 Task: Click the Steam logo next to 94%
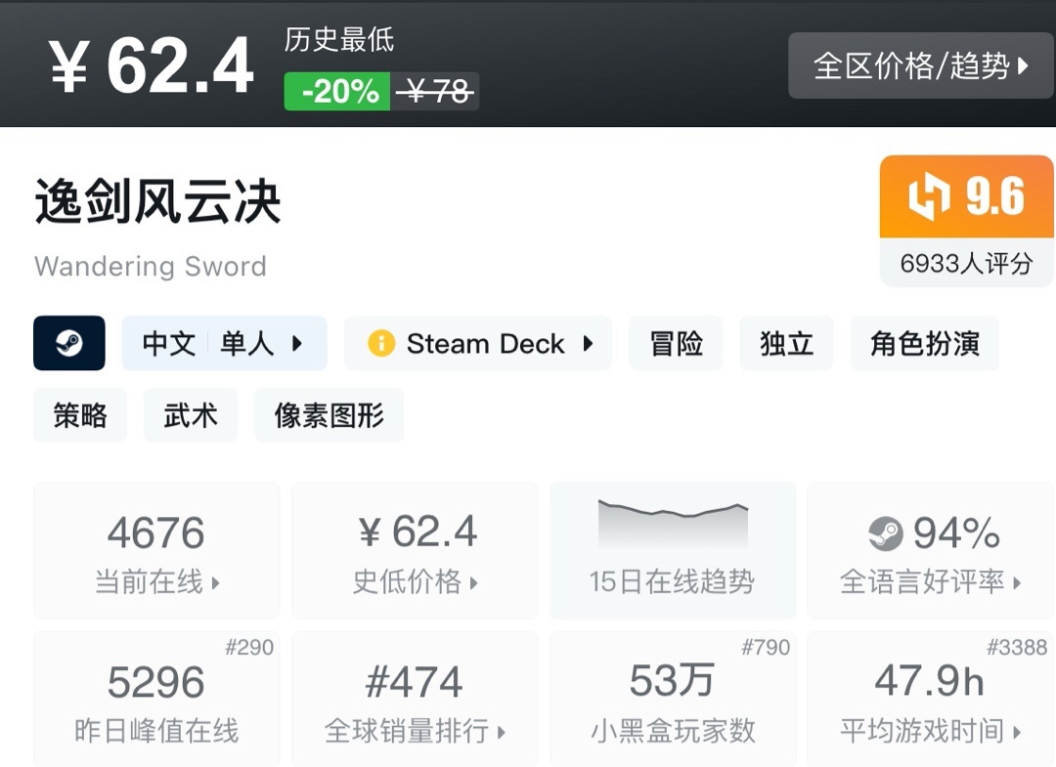point(885,533)
